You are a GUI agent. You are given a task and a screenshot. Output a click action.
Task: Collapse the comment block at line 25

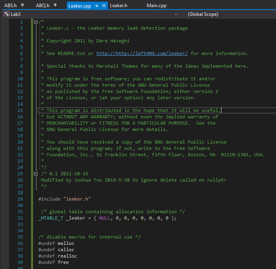point(36,174)
